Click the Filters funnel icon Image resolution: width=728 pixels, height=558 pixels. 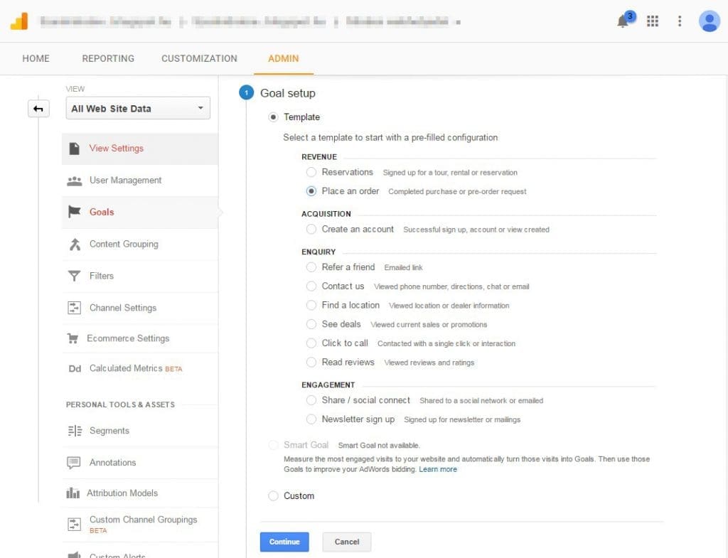click(74, 276)
